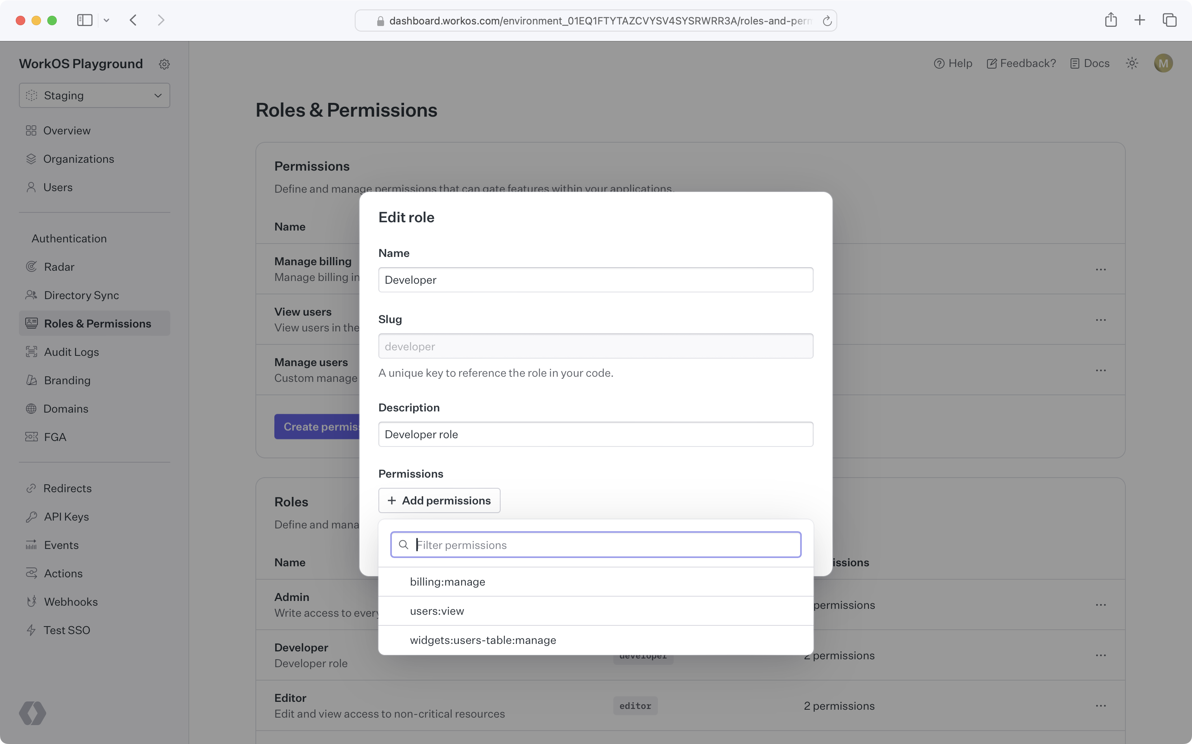Open the Docs page

click(1090, 63)
